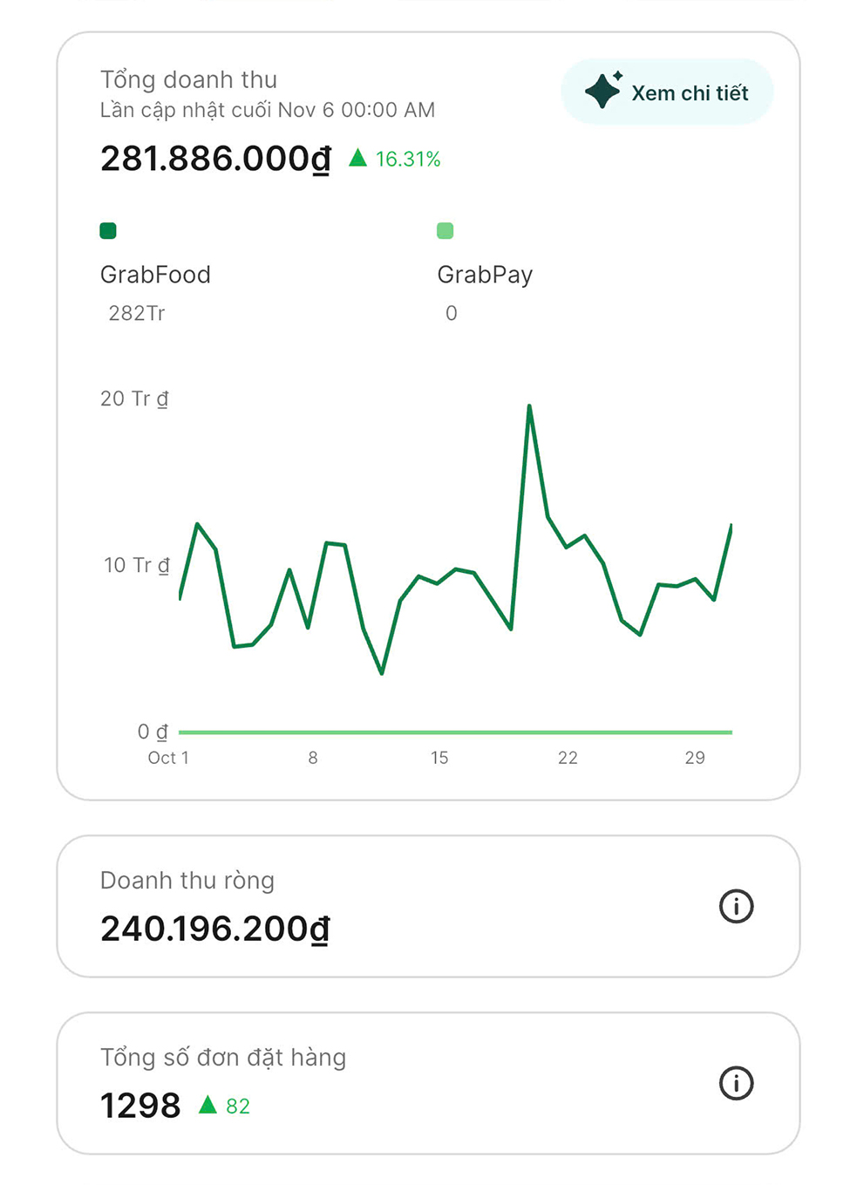Select the GrabFood legend label
Viewport: 857px width, 1185px height.
pyautogui.click(x=155, y=275)
